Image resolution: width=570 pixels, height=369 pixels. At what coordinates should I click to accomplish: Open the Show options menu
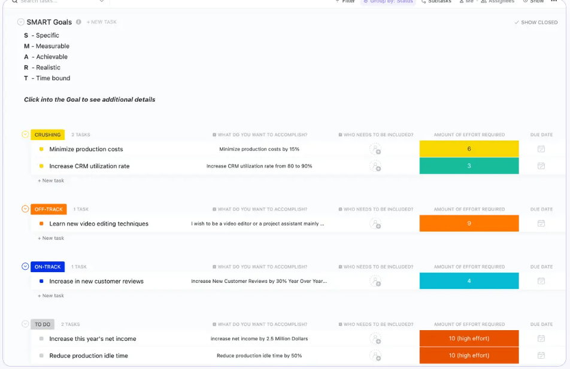pos(533,1)
